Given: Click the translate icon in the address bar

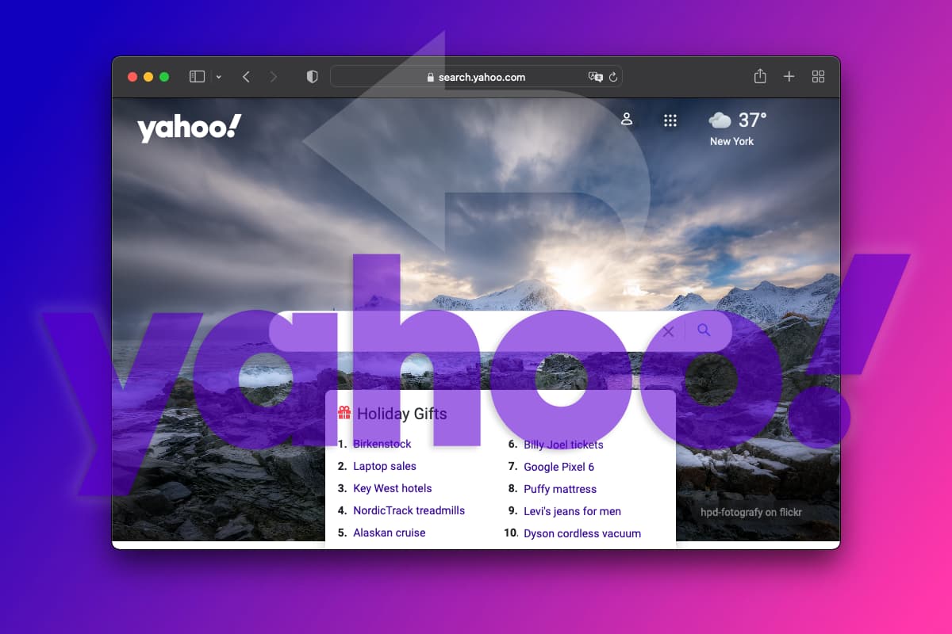Looking at the screenshot, I should pos(595,77).
